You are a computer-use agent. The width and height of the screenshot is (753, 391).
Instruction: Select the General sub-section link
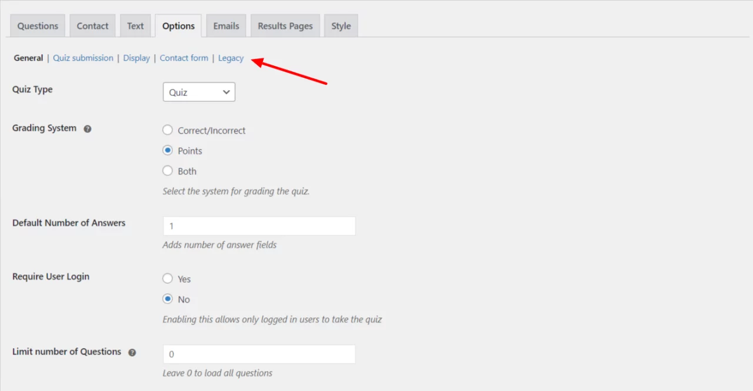28,58
